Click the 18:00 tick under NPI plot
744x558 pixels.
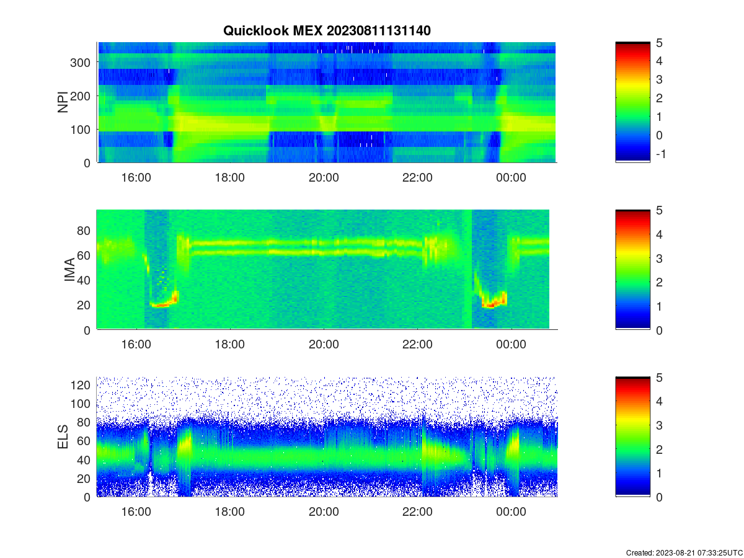230,177
